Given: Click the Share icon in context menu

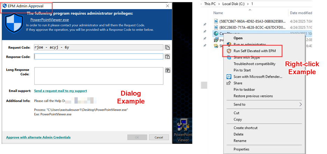Looking at the screenshot, I should [x=229, y=83].
